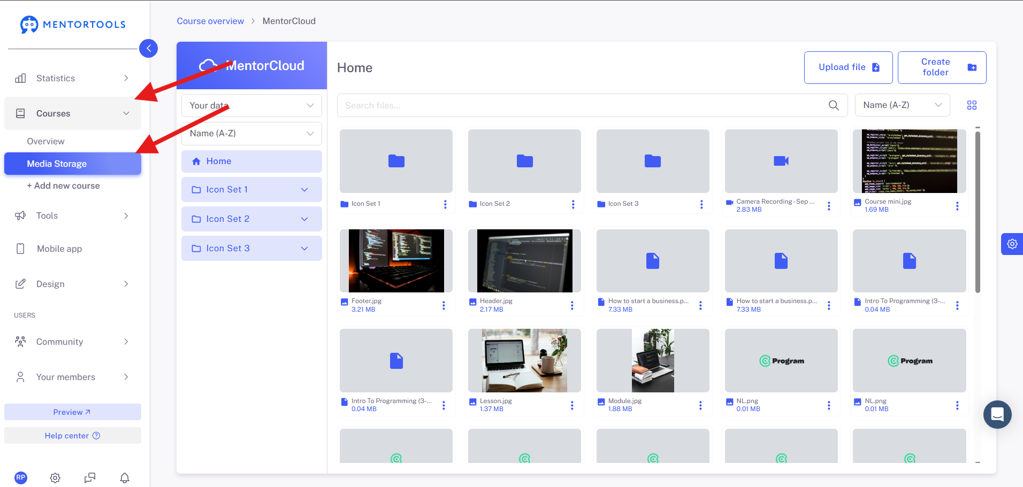Expand the Statistics menu
The image size is (1023, 487).
click(x=73, y=78)
